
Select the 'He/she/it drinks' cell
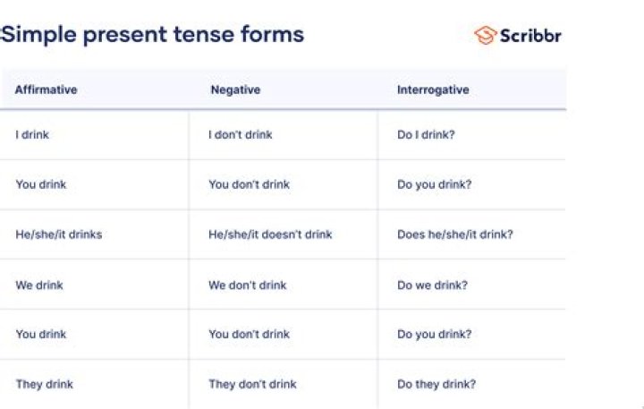[58, 235]
